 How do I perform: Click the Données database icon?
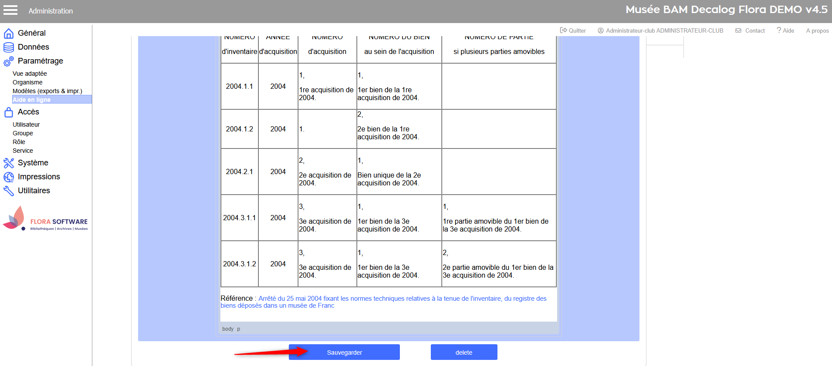(x=8, y=47)
